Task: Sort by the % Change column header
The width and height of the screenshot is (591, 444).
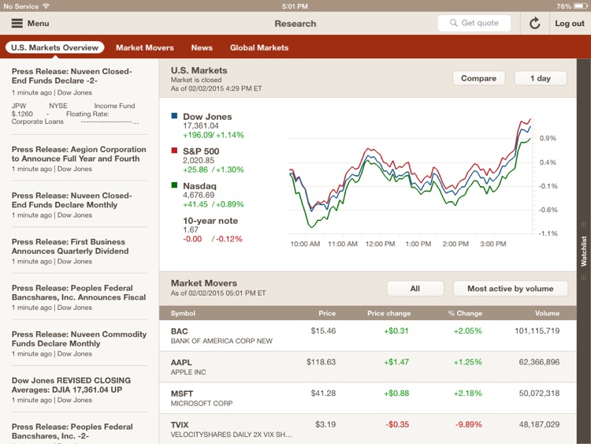Action: [x=465, y=313]
